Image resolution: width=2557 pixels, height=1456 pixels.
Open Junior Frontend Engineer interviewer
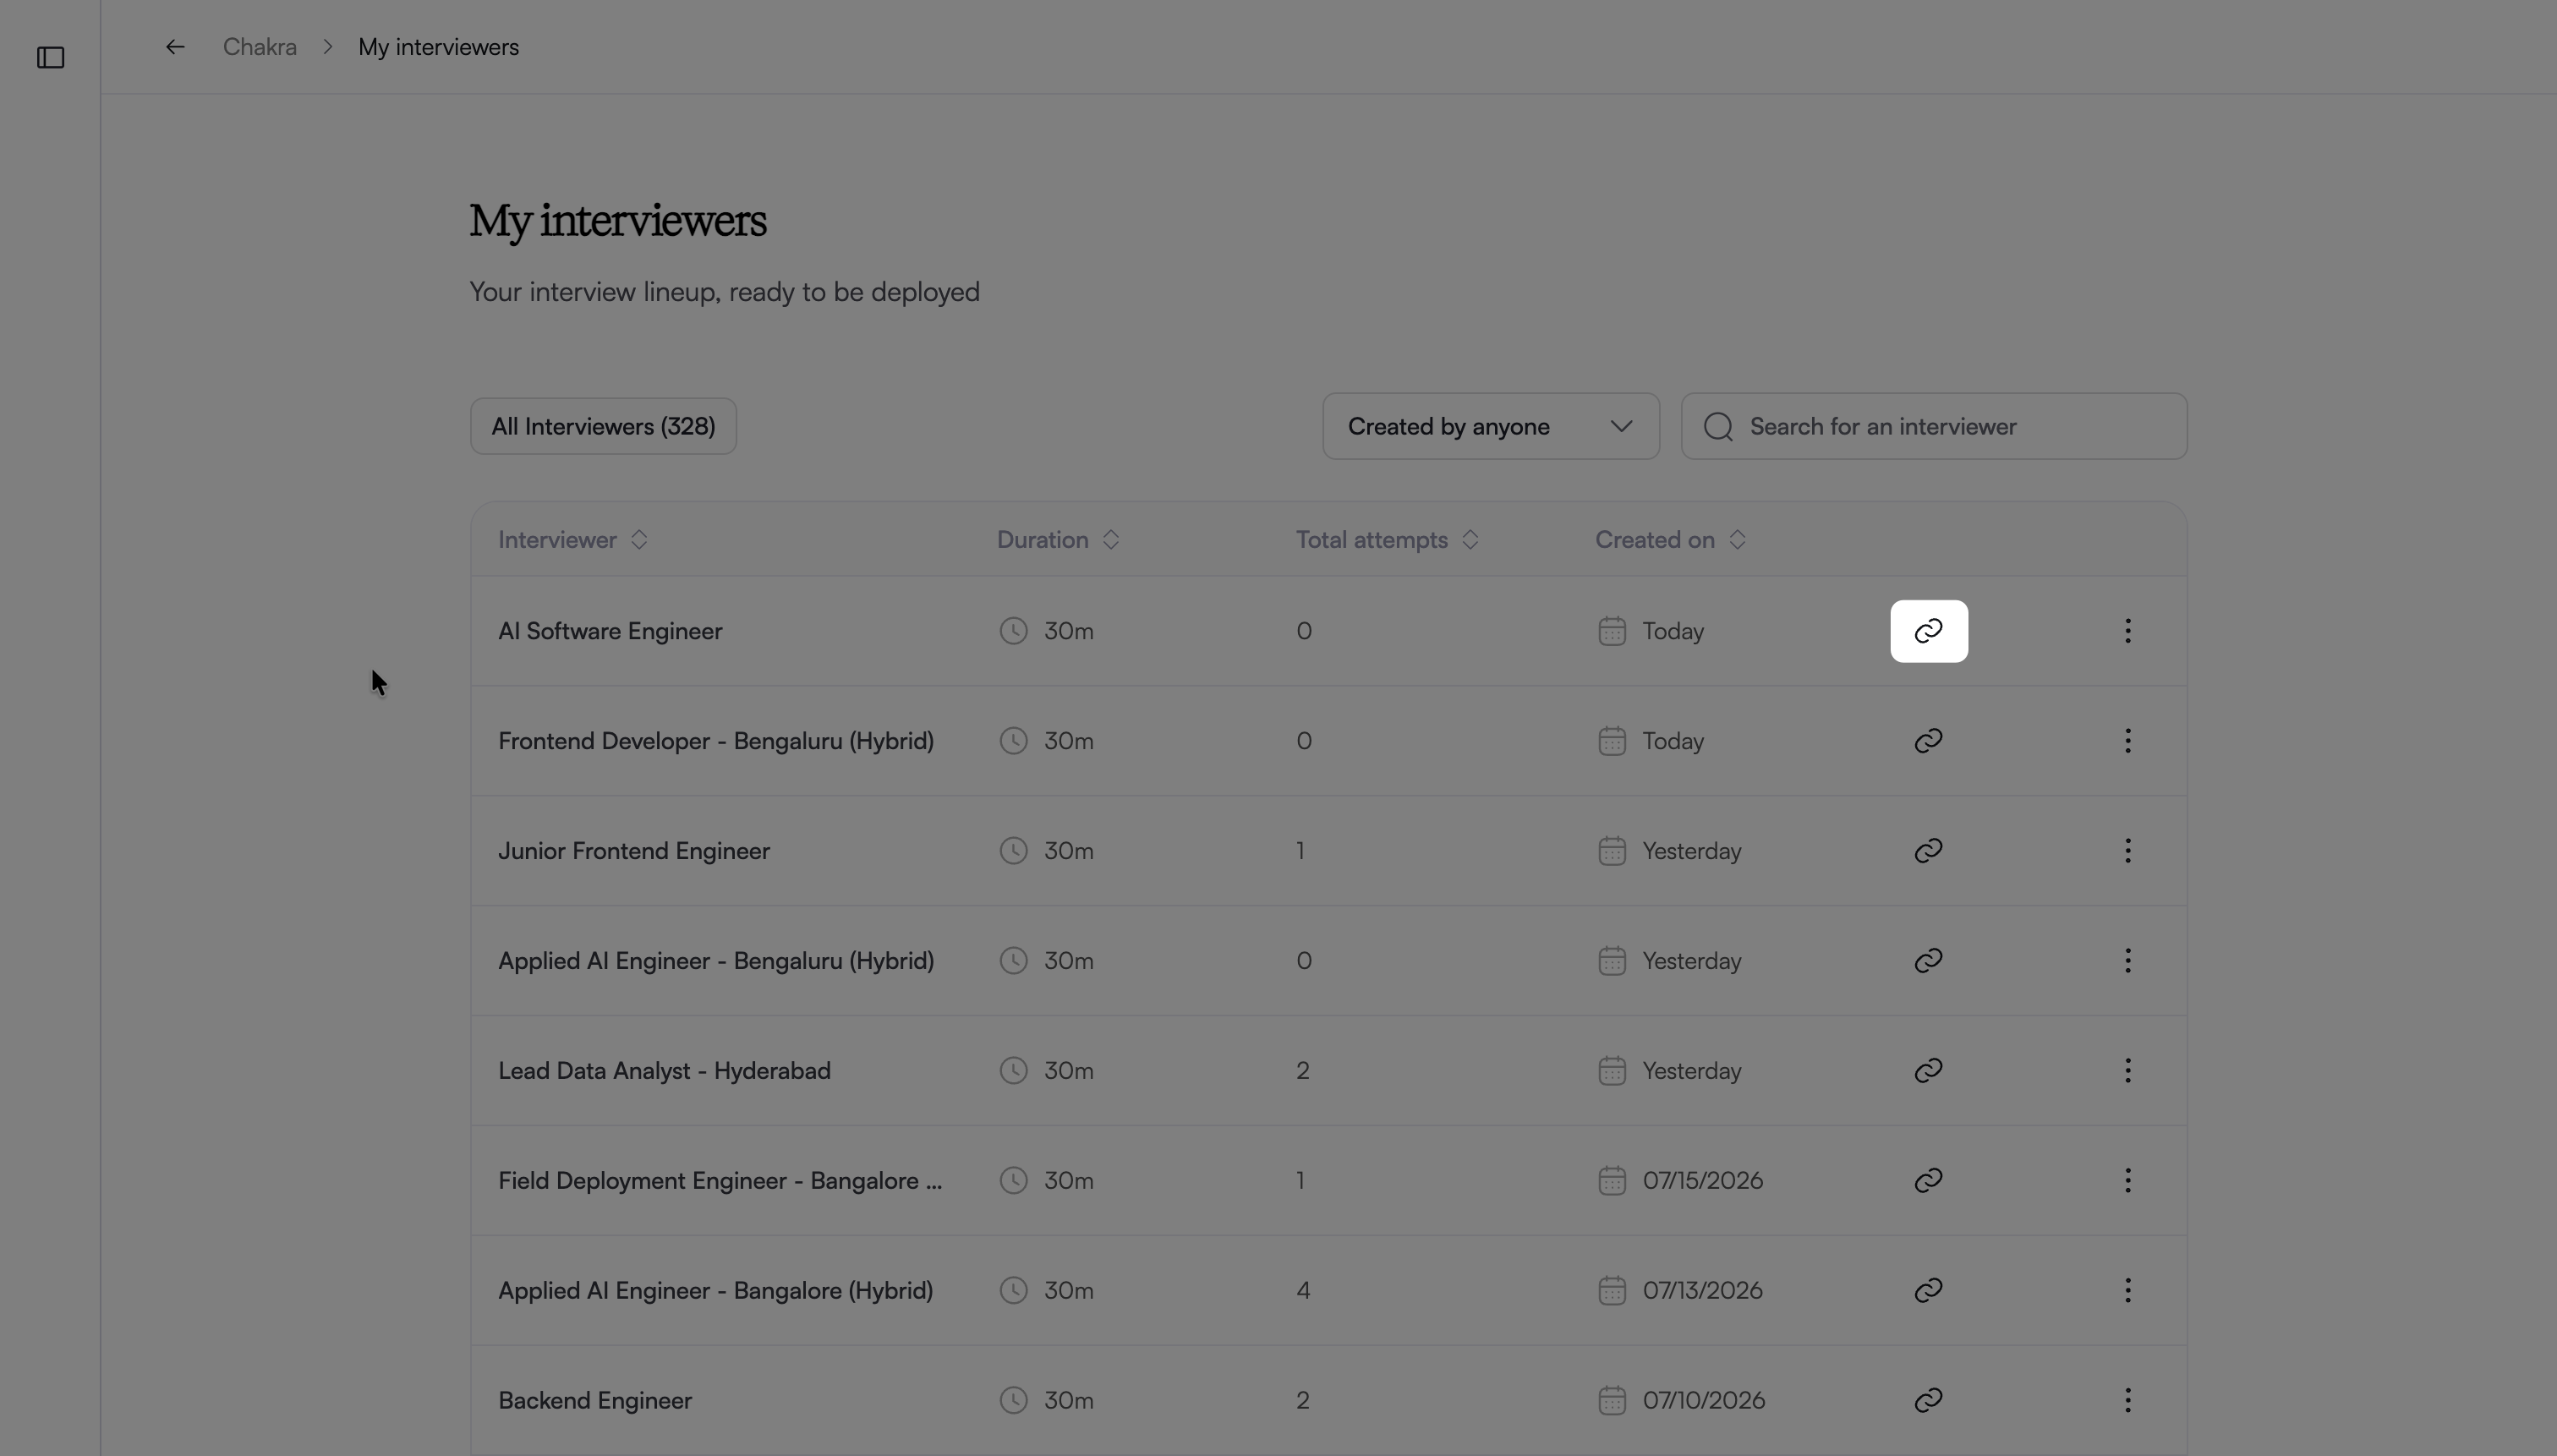(634, 851)
